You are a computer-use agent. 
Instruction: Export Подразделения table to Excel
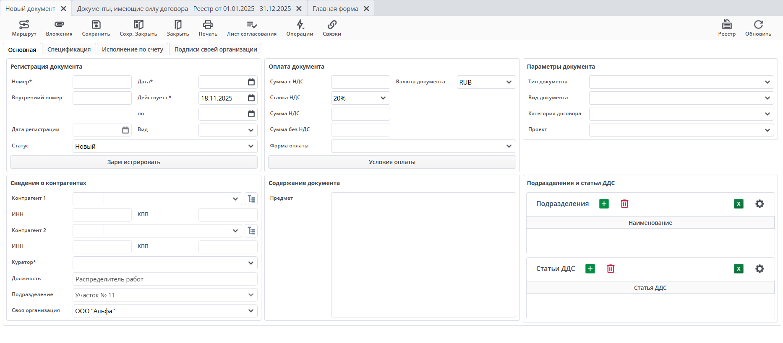(739, 204)
